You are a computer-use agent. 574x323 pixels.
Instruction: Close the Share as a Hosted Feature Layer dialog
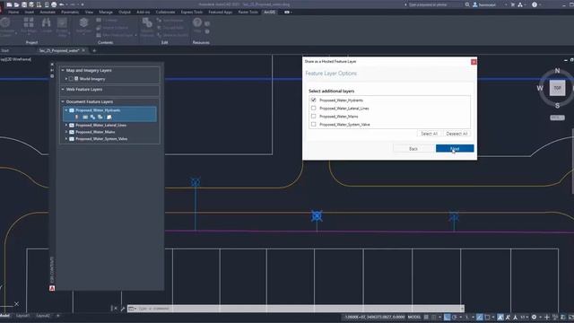pos(474,62)
